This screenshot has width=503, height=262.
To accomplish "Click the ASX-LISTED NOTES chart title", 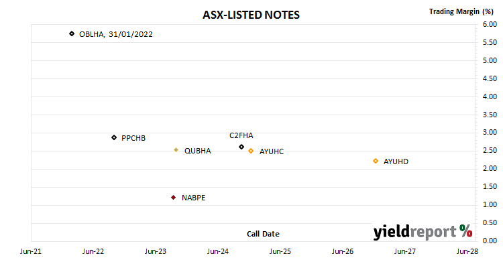I will [x=251, y=15].
